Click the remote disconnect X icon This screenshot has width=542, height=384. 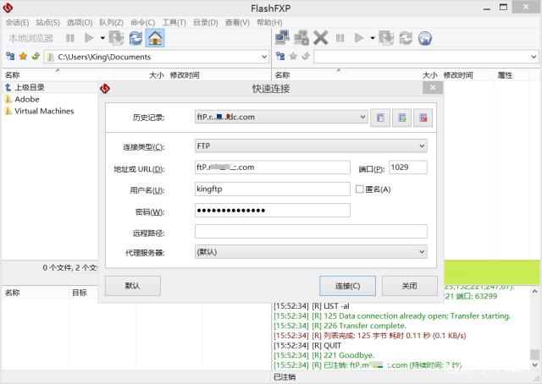click(320, 38)
